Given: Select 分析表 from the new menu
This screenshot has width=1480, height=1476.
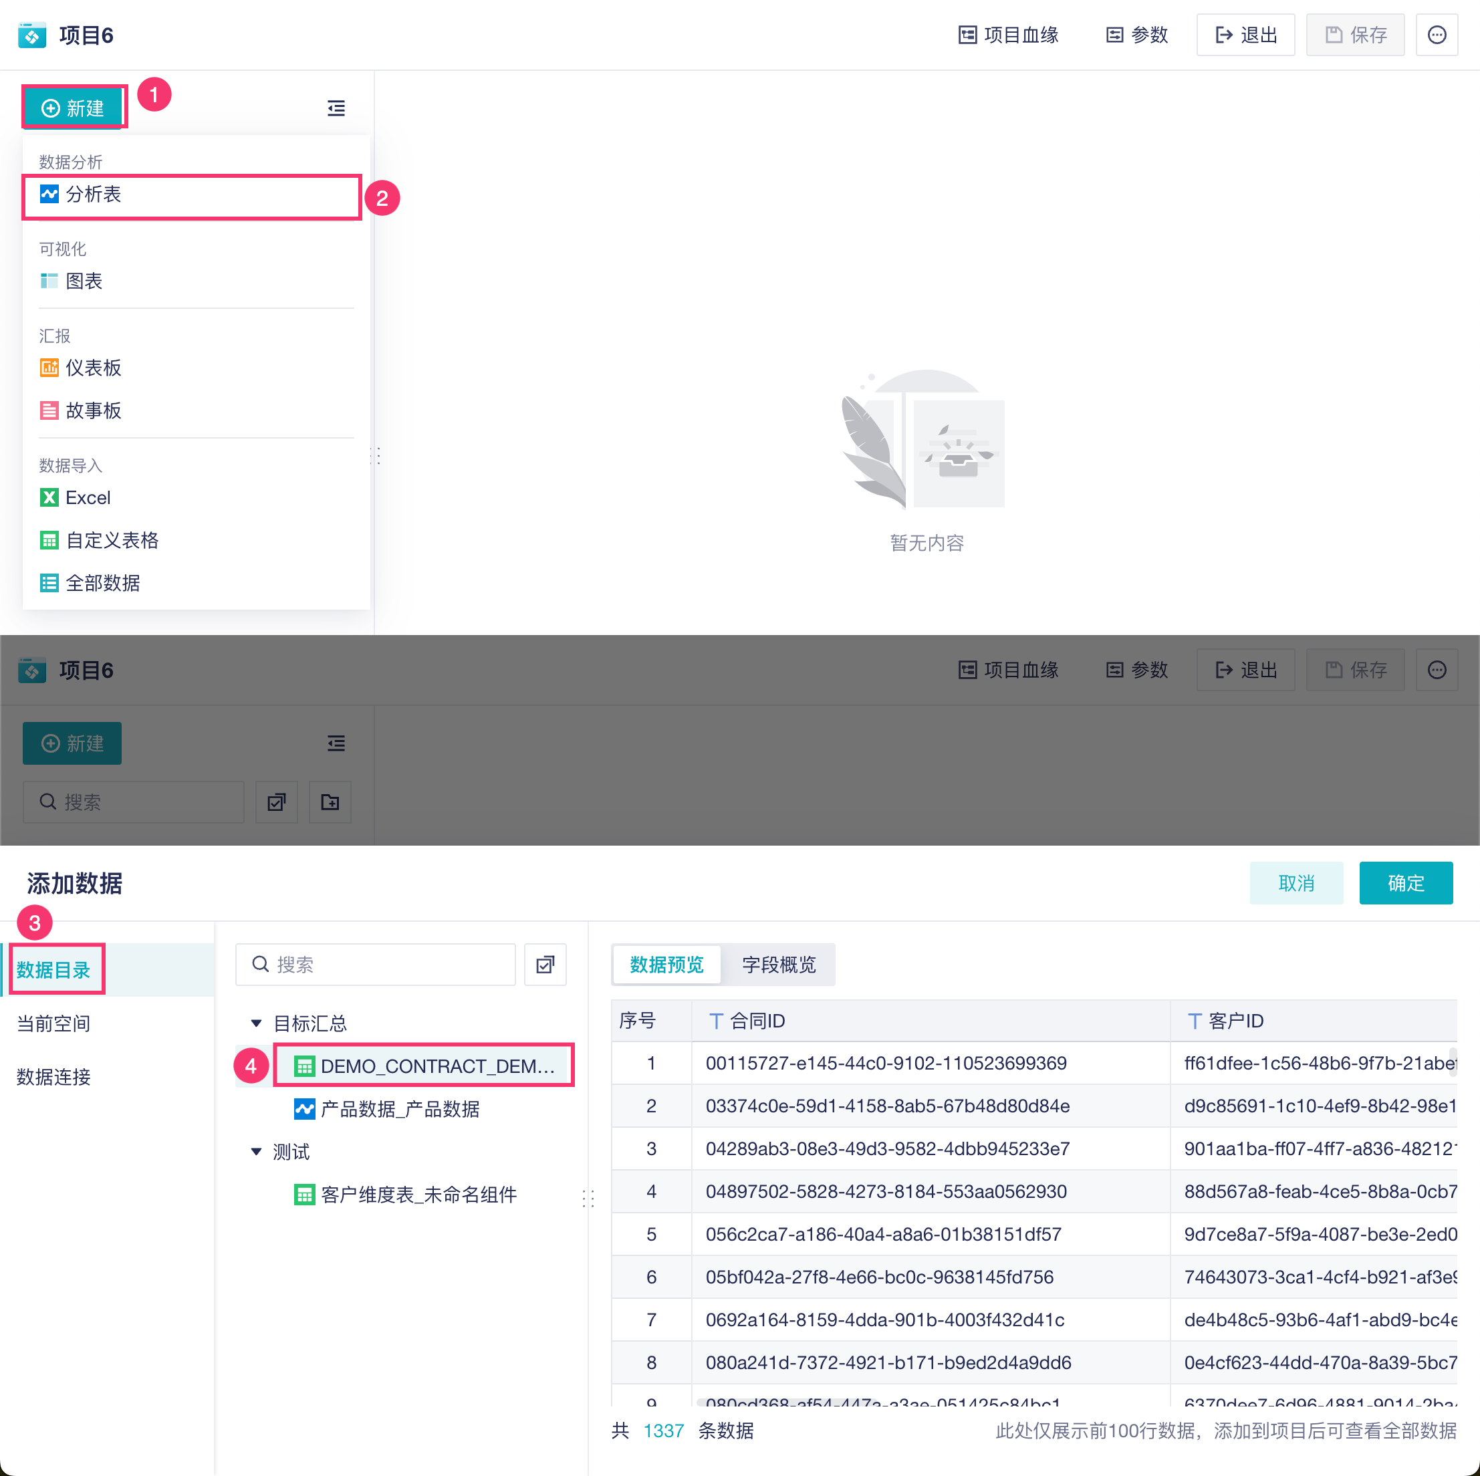Looking at the screenshot, I should (92, 195).
